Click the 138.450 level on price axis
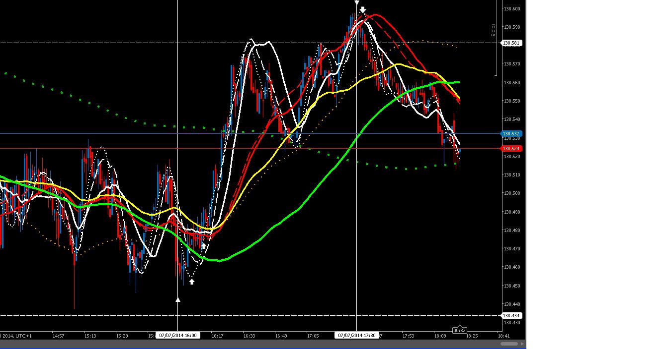The image size is (669, 349). [512, 286]
